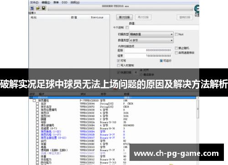The image size is (228, 165).
Task: Click the scan progress bar
Action: [x=120, y=10]
